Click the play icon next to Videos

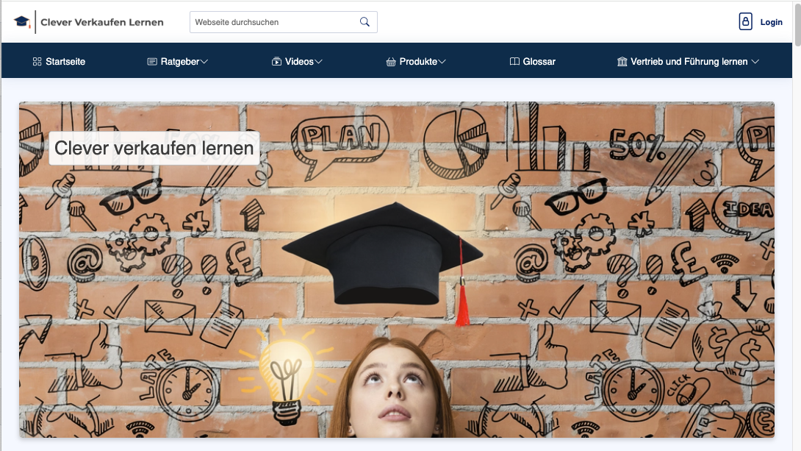pos(278,62)
